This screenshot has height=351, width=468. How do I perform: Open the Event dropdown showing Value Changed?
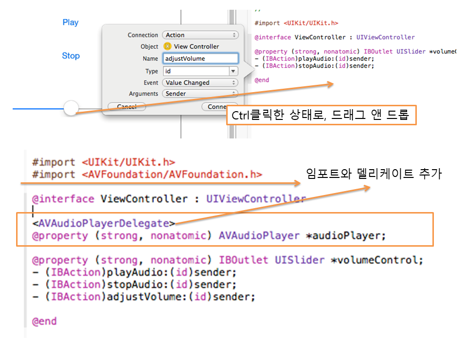click(x=200, y=83)
